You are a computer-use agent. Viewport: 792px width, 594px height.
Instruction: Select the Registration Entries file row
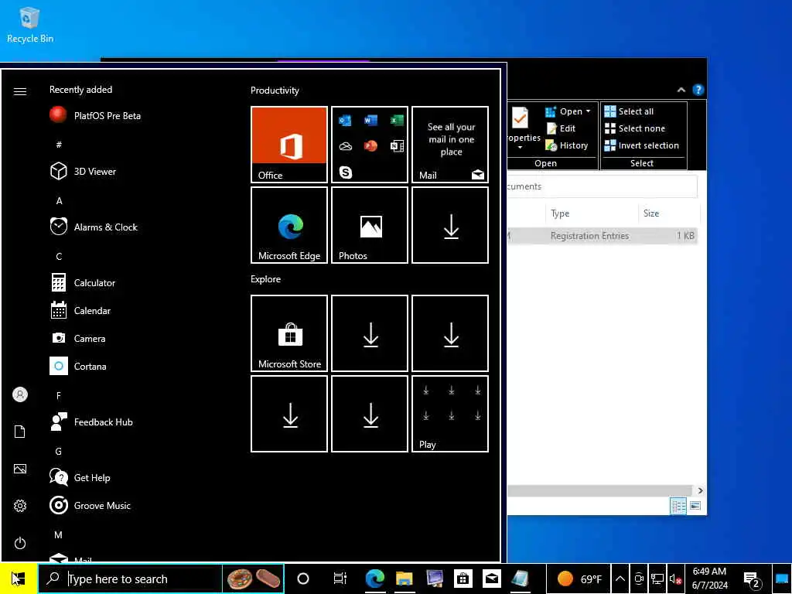[x=602, y=236]
